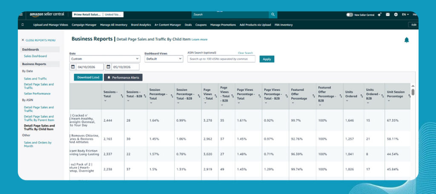This screenshot has height=194, width=436.
Task: Open Brand Analytics menu item
Action: (x=141, y=25)
